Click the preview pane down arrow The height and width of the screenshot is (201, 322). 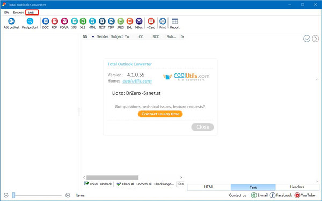[317, 181]
